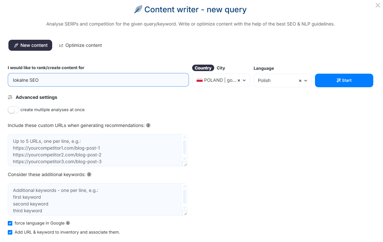The image size is (383, 242).
Task: Uncheck Add URL & keyword to inventory checkbox
Action: [10, 232]
